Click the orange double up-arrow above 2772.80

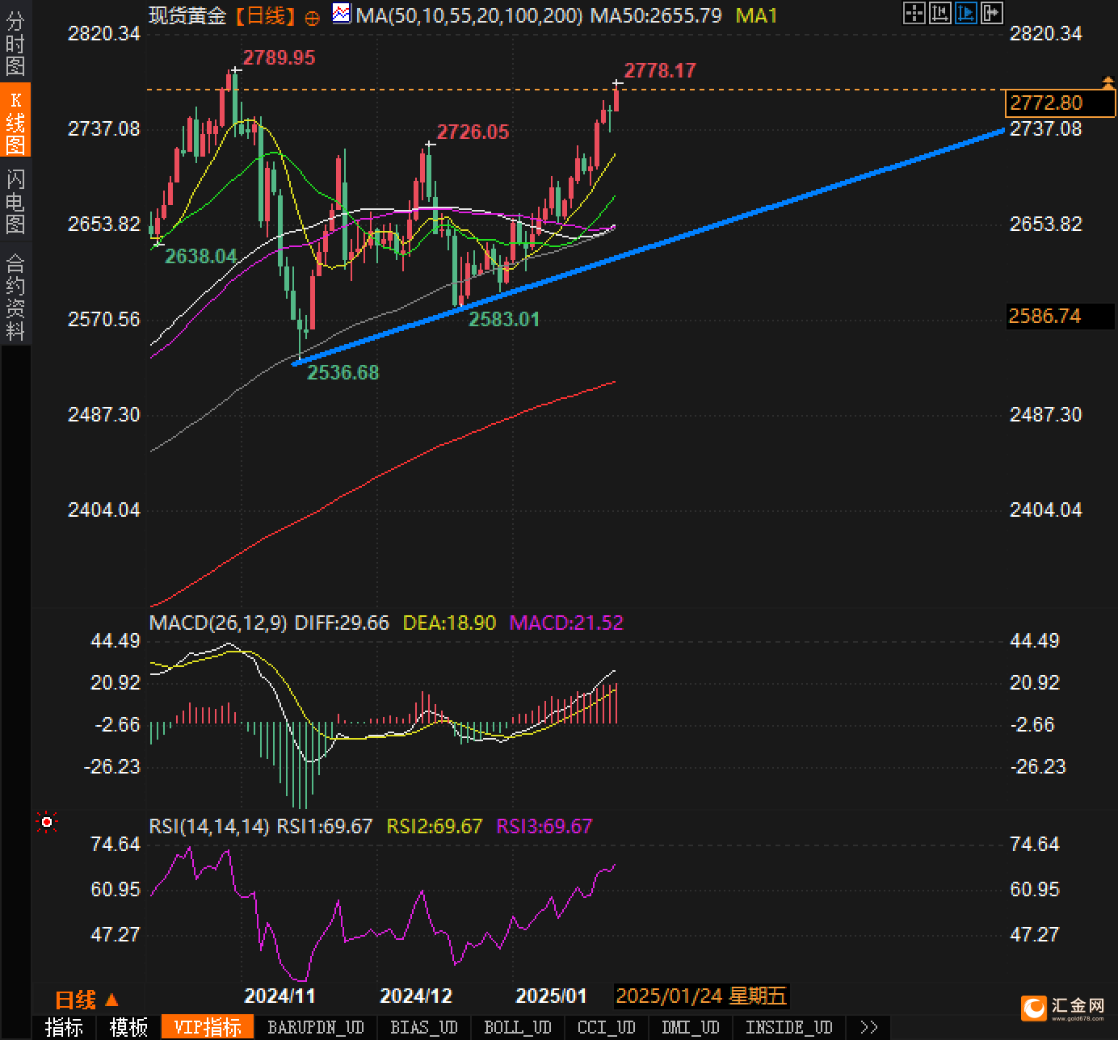[x=1107, y=82]
